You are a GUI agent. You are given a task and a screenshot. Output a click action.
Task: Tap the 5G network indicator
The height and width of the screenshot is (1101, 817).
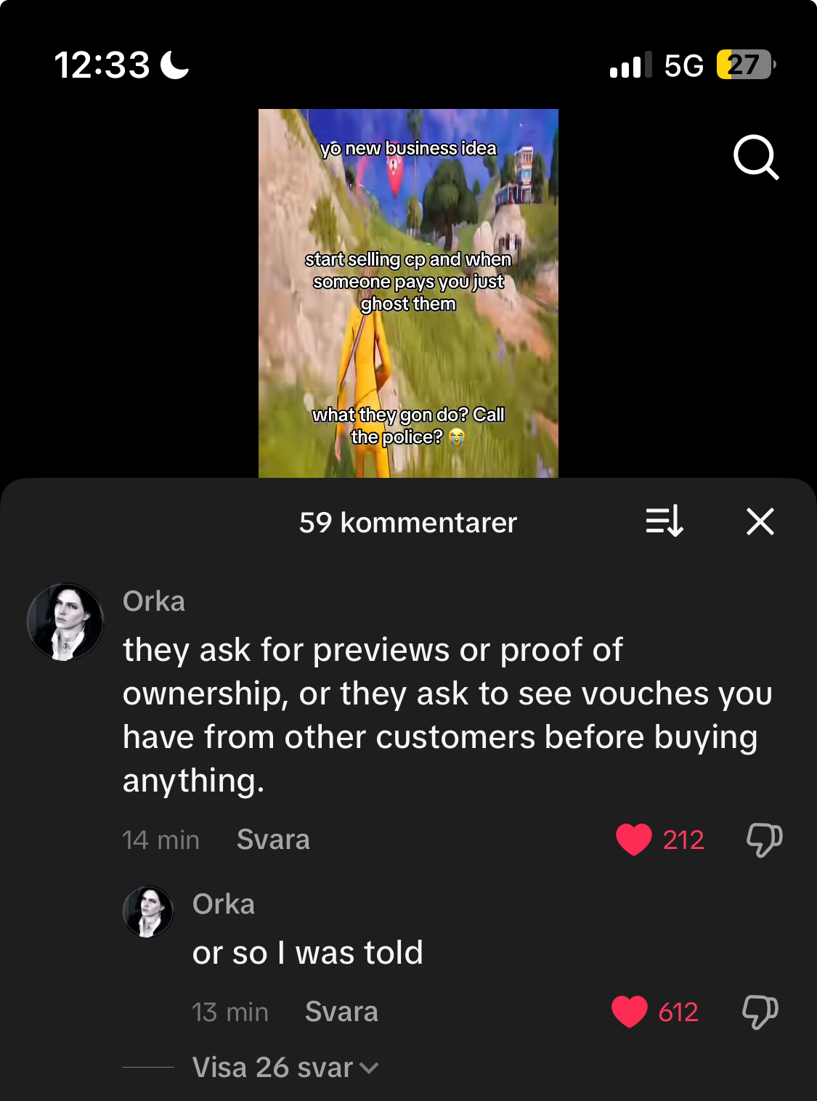683,65
